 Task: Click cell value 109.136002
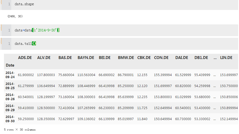point(86,119)
